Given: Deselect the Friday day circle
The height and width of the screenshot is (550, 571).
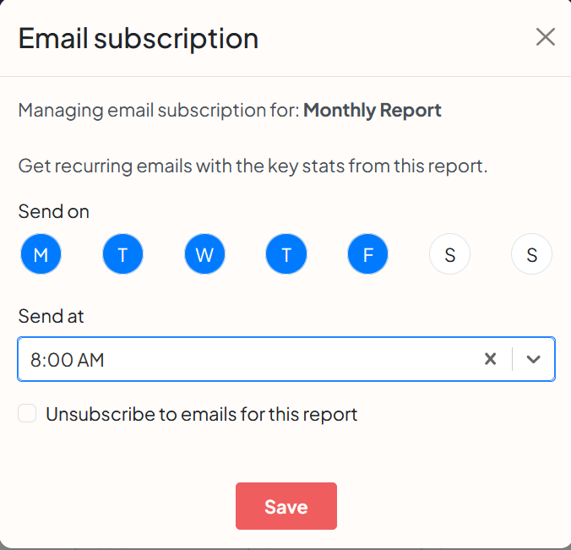Looking at the screenshot, I should click(x=367, y=254).
